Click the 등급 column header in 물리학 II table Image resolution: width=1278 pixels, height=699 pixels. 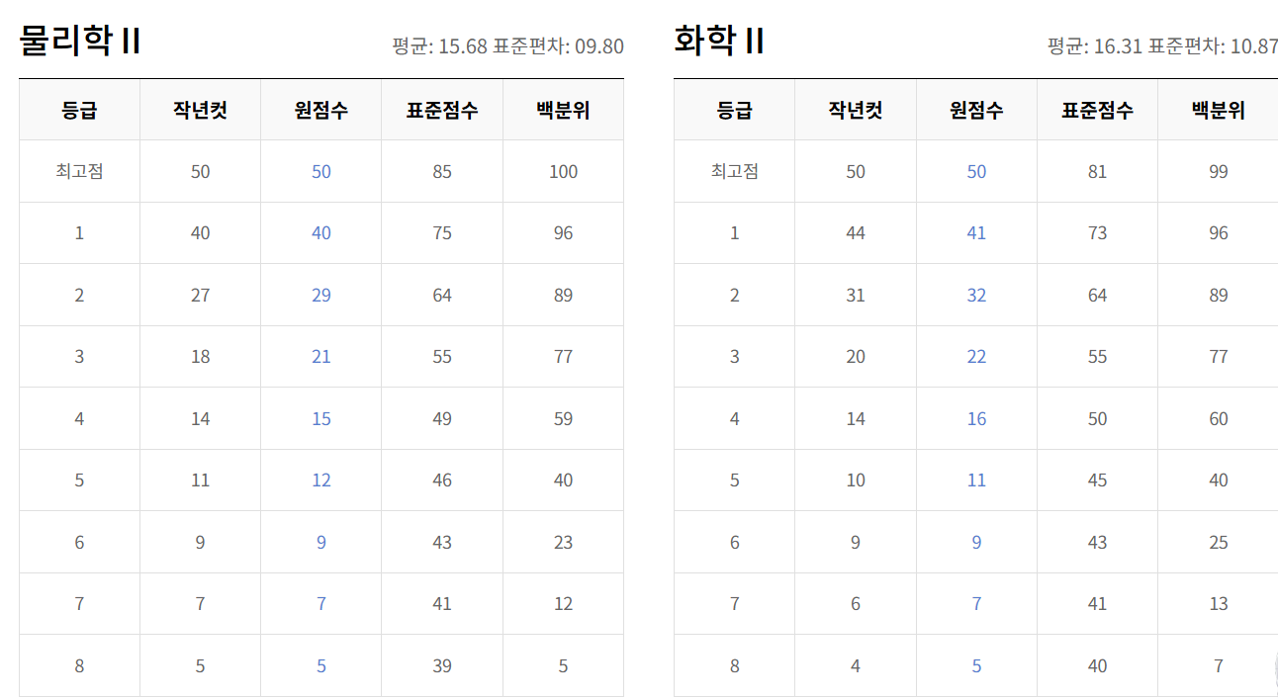pyautogui.click(x=78, y=110)
